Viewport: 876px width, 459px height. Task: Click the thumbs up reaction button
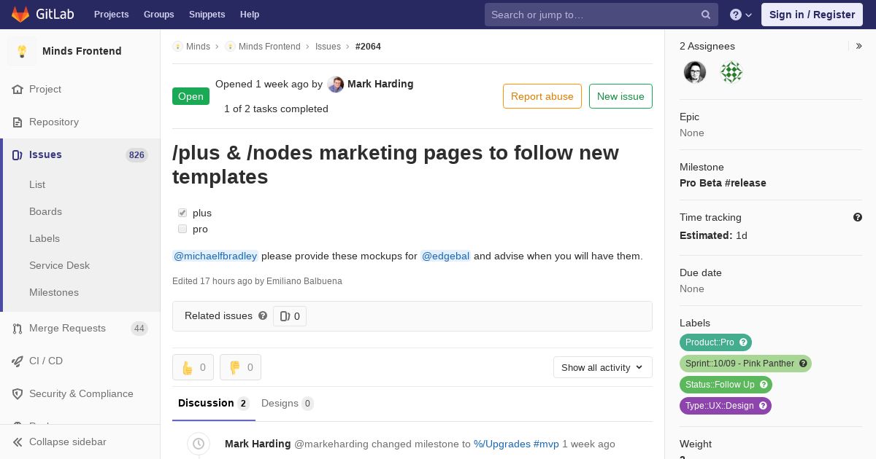(x=193, y=367)
